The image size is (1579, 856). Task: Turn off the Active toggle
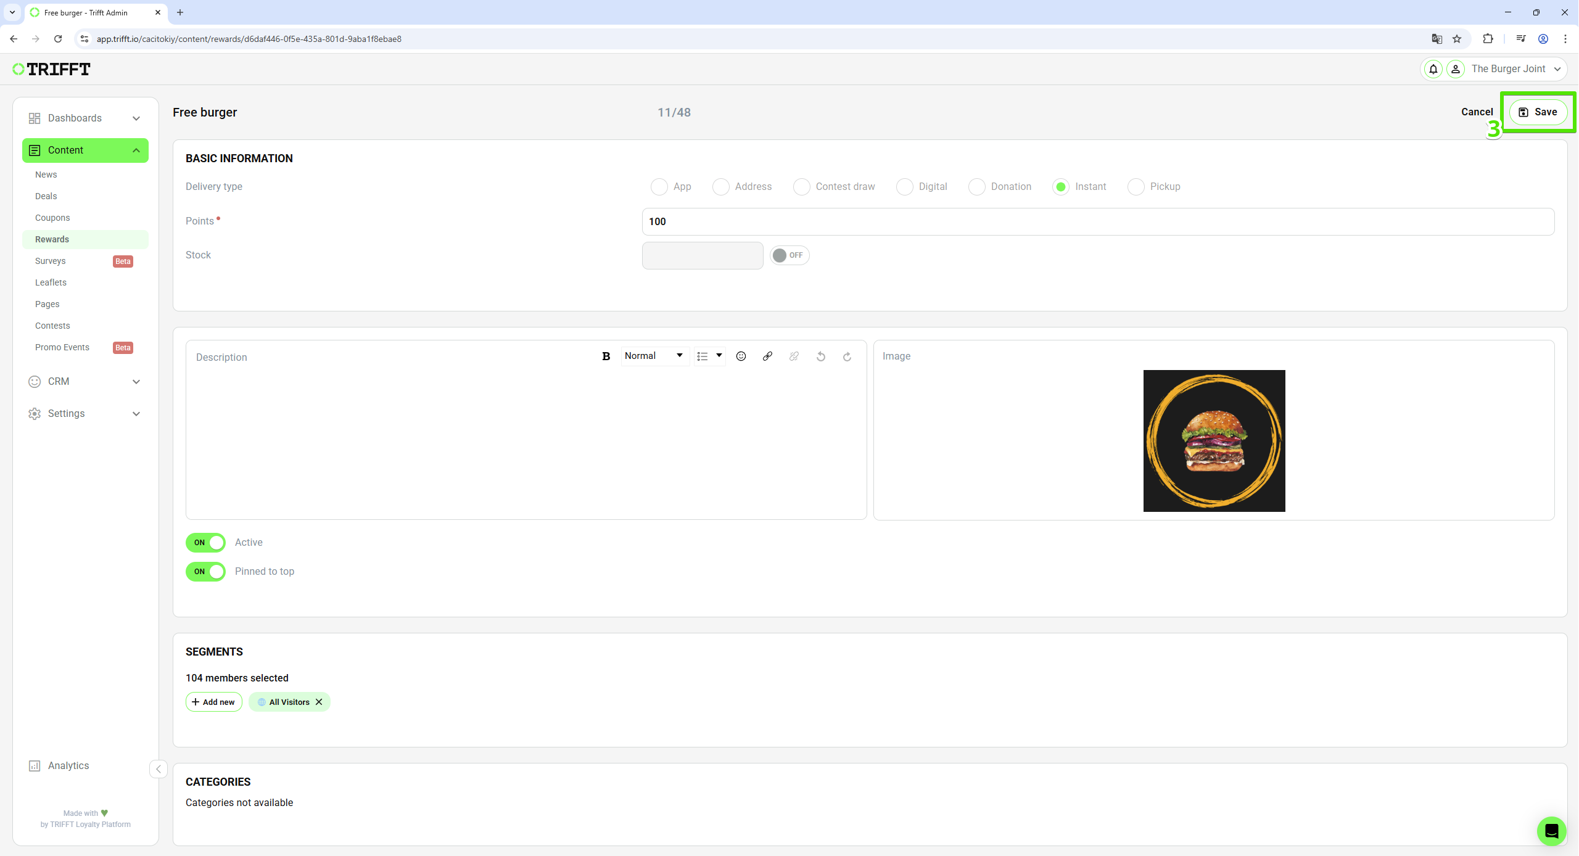206,543
